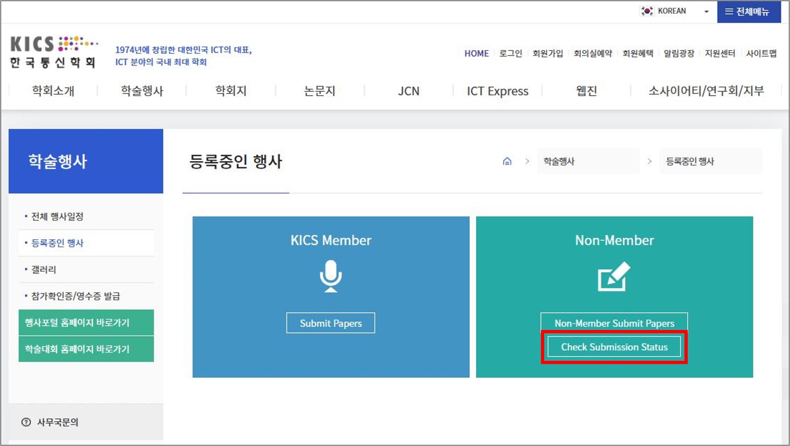
Task: Expand the 등록중인 행사 breadcrumb dropdown
Action: [x=710, y=161]
